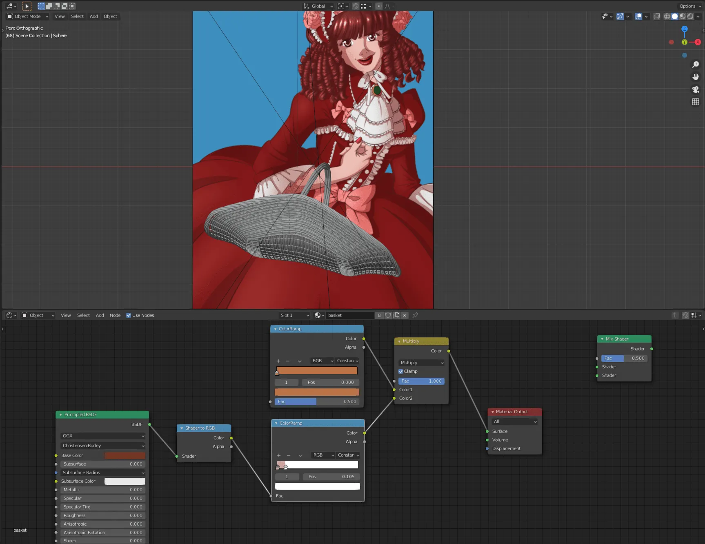The height and width of the screenshot is (544, 705).
Task: Open the Object Mode dropdown
Action: point(28,16)
